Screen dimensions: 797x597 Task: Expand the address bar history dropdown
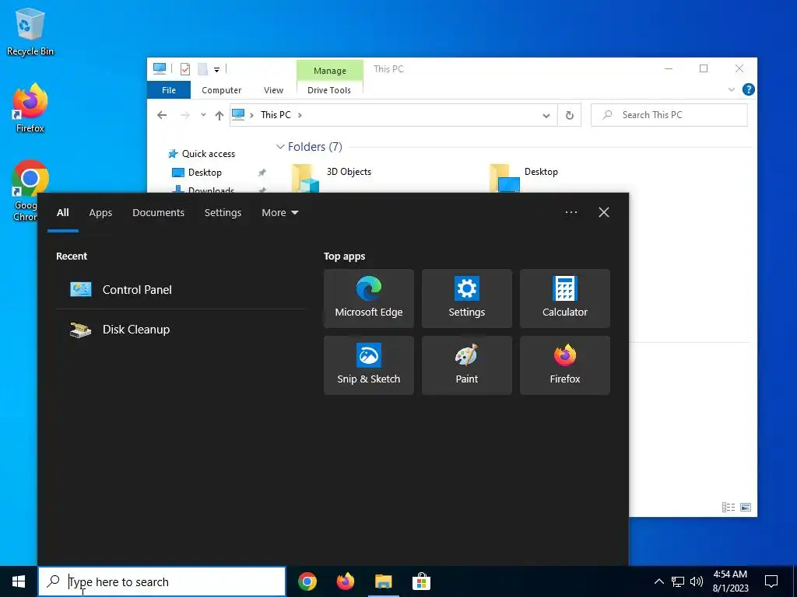click(x=546, y=115)
